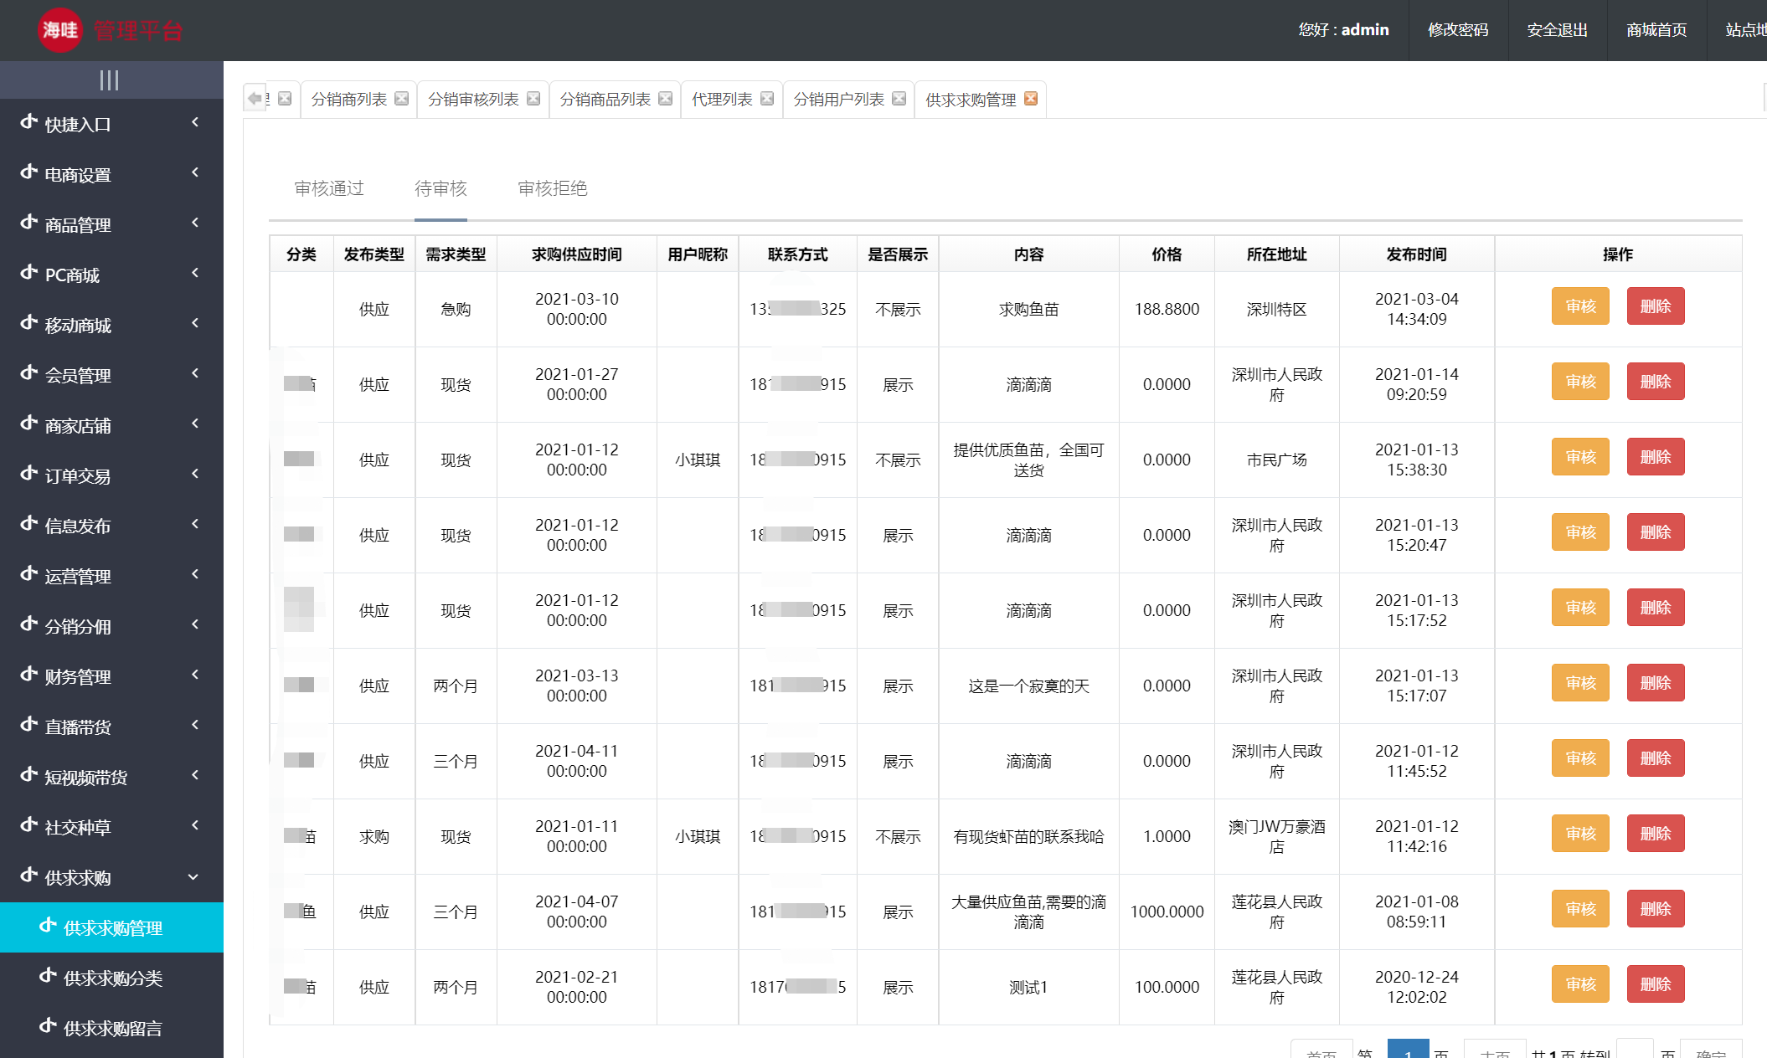
Task: Close the 分销商列表 tab
Action: click(402, 99)
